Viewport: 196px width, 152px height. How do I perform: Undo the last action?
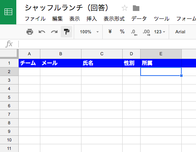tap(42, 32)
